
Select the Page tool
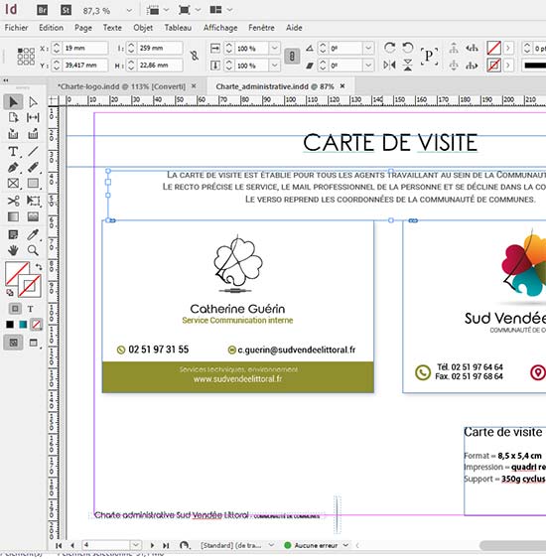coord(13,117)
